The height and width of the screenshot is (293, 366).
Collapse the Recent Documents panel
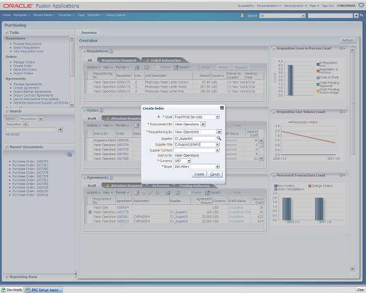(7, 146)
